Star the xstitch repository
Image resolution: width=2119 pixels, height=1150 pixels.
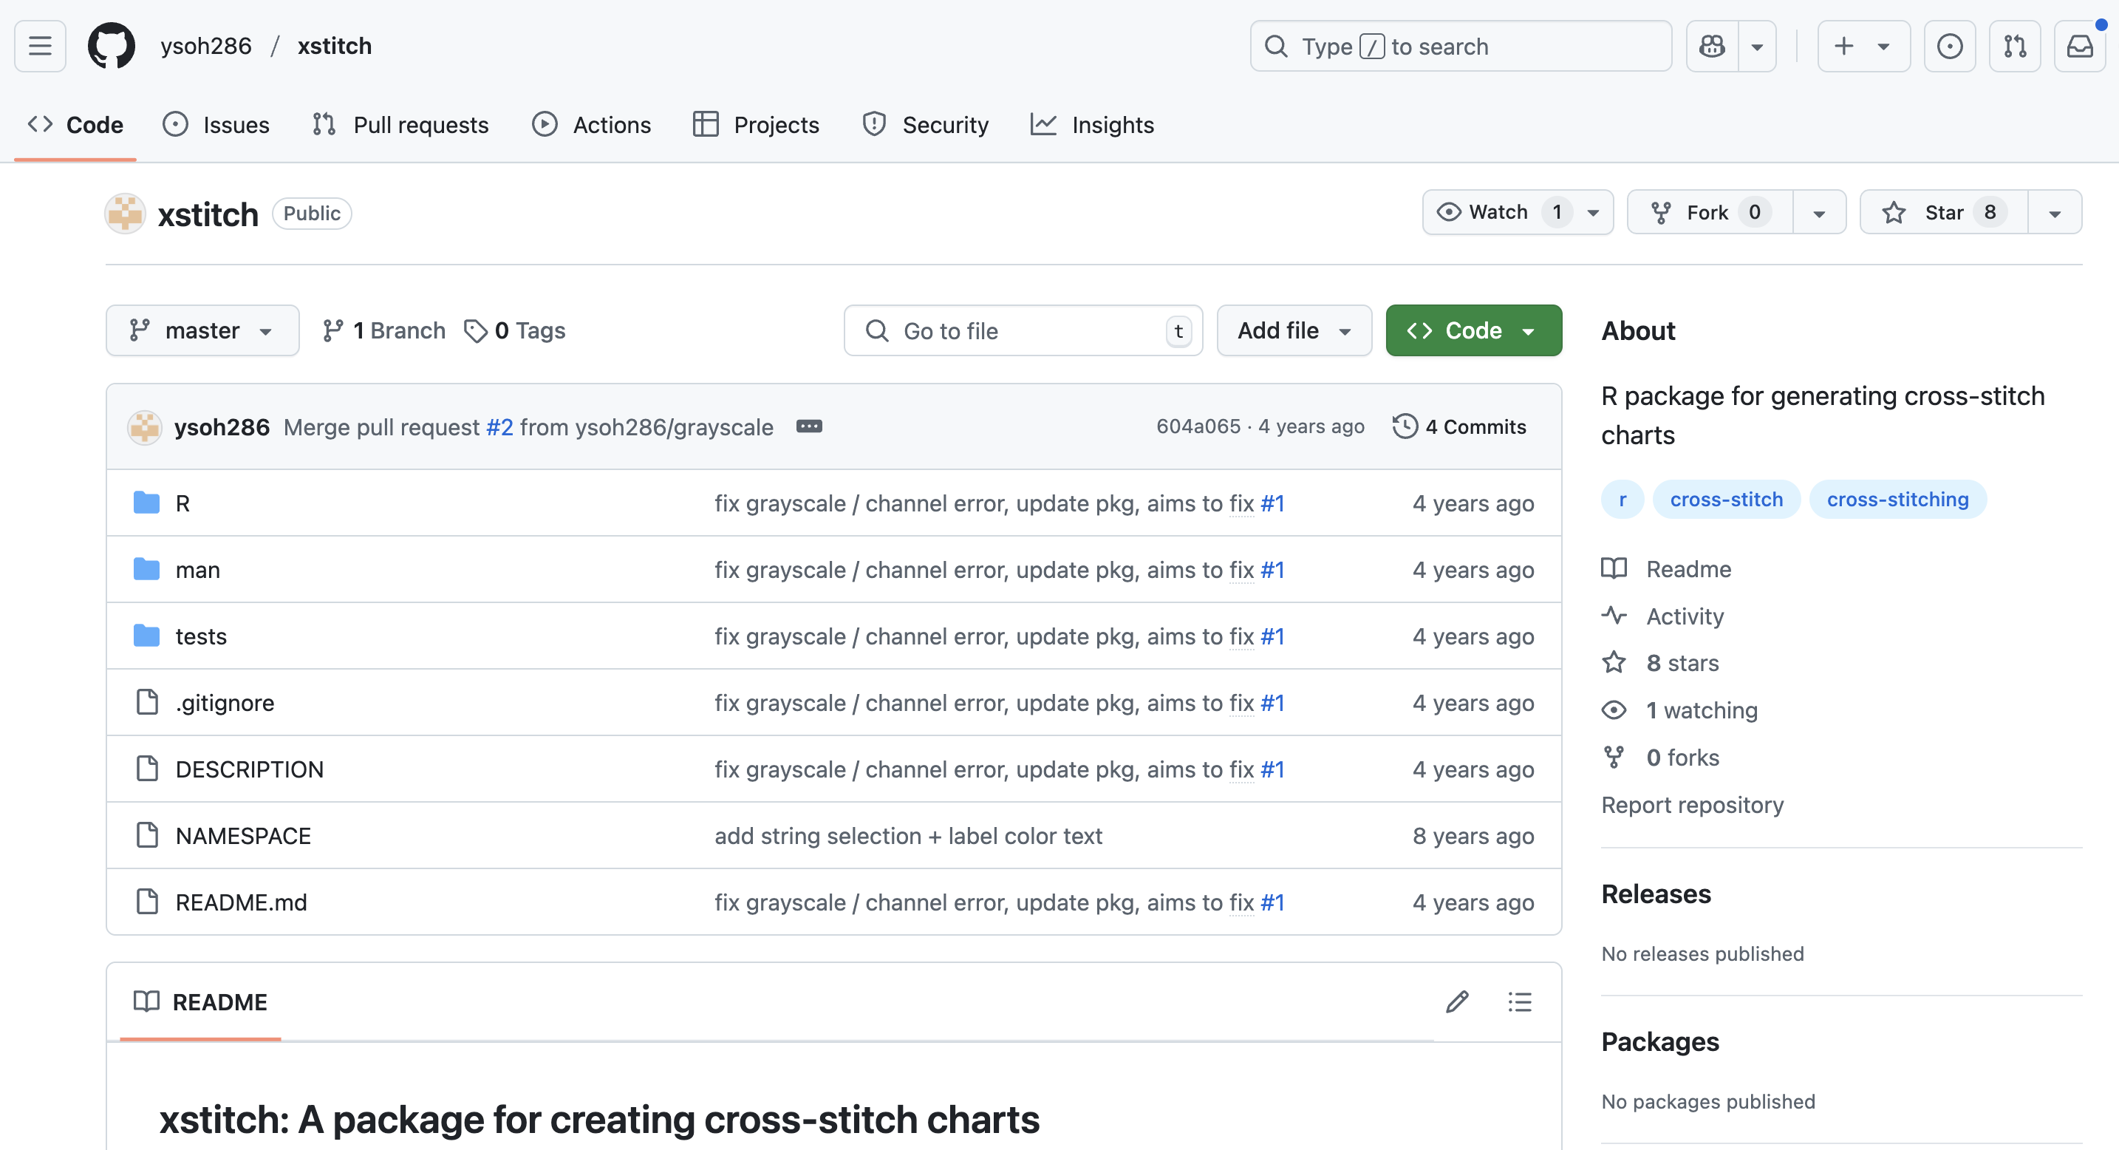pyautogui.click(x=1944, y=212)
